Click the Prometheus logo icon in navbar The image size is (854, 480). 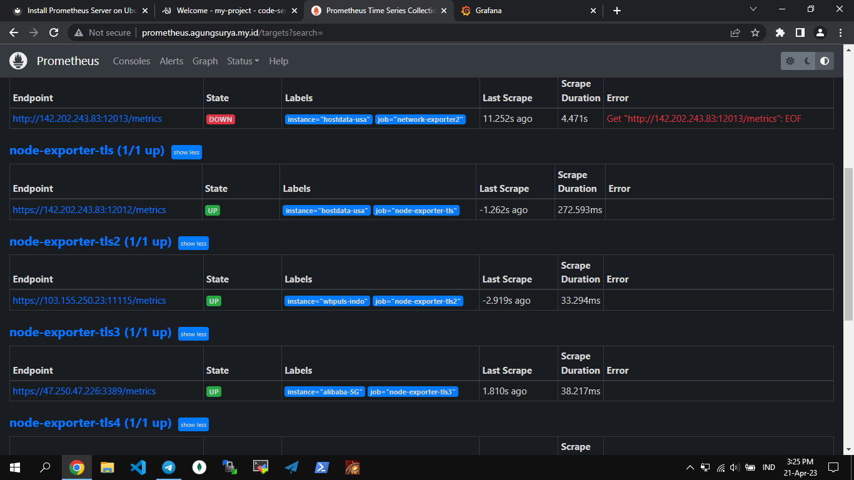pyautogui.click(x=19, y=61)
